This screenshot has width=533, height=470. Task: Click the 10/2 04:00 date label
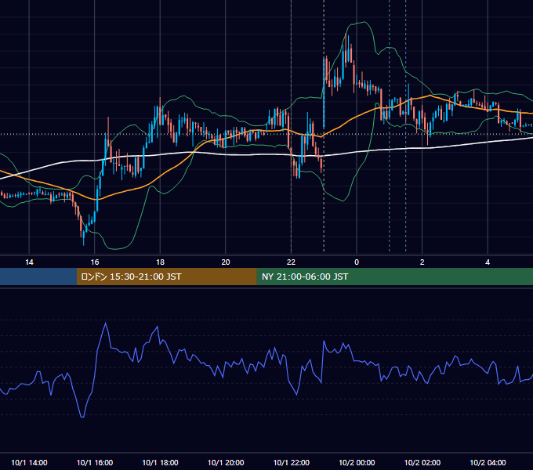[x=488, y=462]
